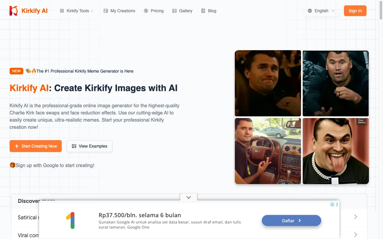The height and width of the screenshot is (239, 383).
Task: Click the main headline 'Create Kirkify Images with AI'
Action: tap(116, 88)
